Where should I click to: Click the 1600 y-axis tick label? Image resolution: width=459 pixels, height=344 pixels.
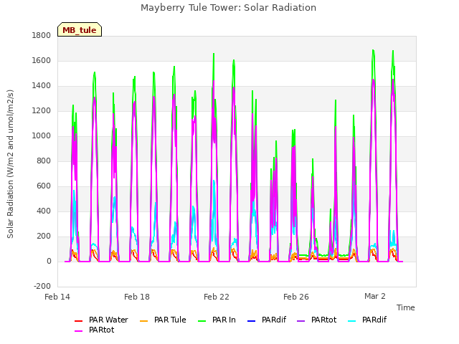[42, 61]
